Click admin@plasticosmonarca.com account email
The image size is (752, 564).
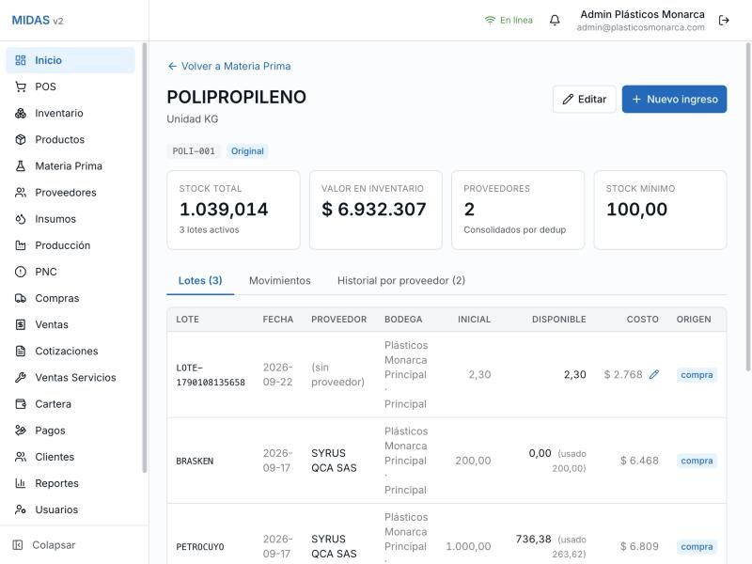point(641,27)
